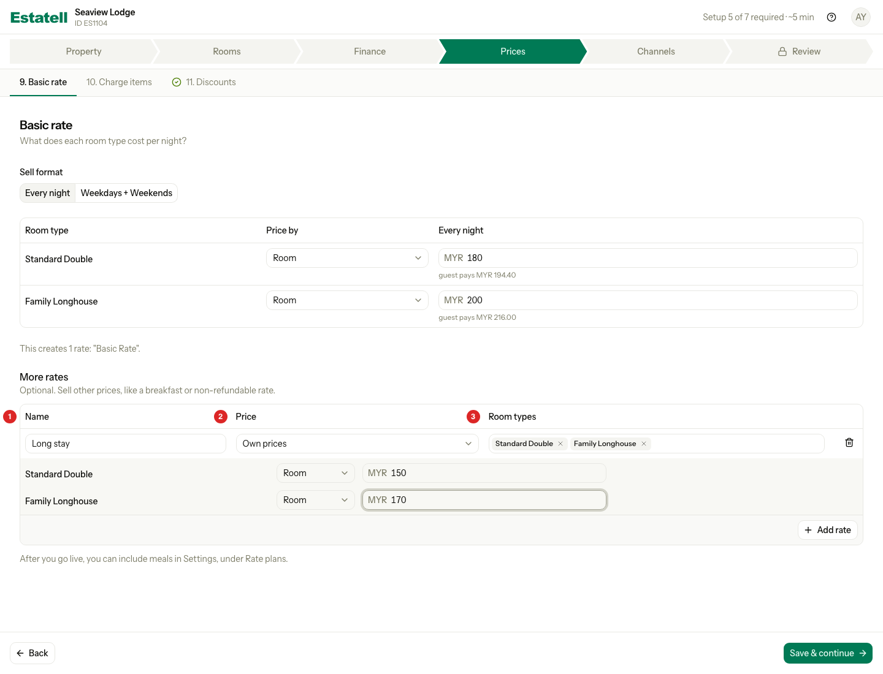Edit Standard Double every night price 180

648,258
